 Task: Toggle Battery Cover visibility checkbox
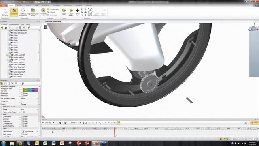click(x=10, y=74)
